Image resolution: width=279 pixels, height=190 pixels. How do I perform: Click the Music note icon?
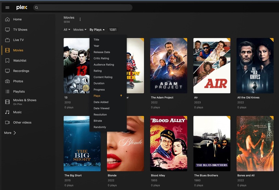tap(7, 112)
